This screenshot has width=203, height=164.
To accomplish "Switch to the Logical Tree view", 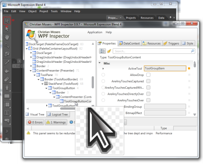I will click(x=58, y=114).
